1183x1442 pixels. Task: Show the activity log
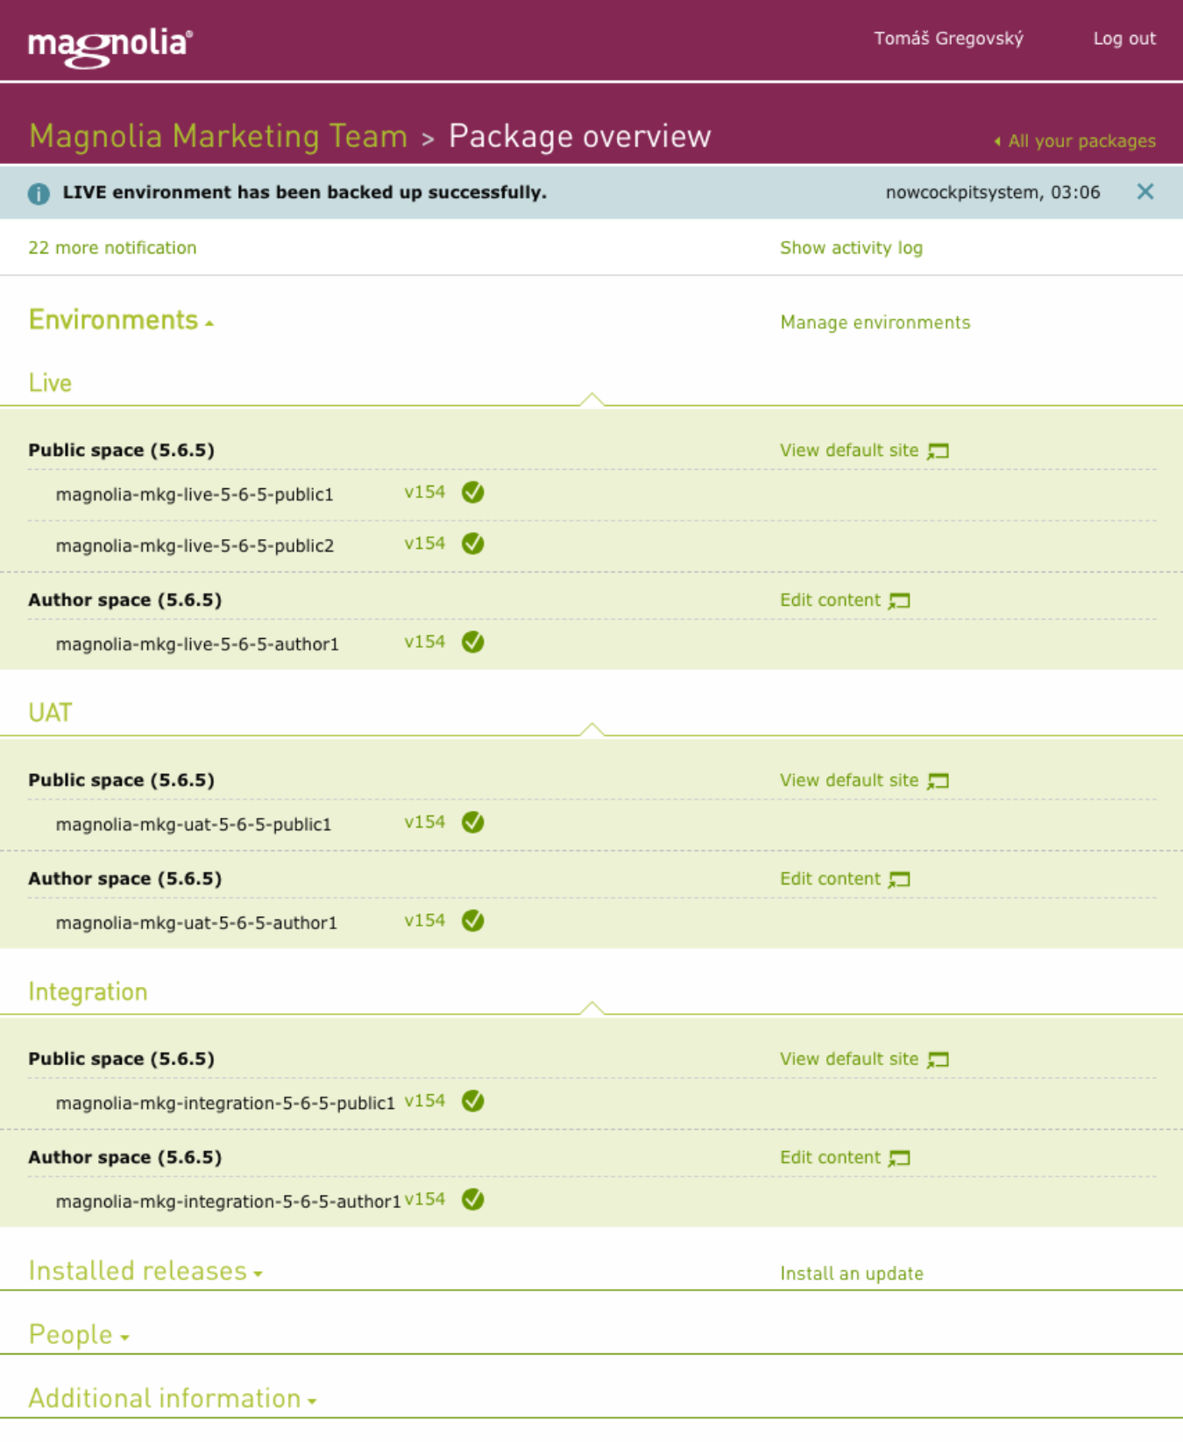pos(851,248)
